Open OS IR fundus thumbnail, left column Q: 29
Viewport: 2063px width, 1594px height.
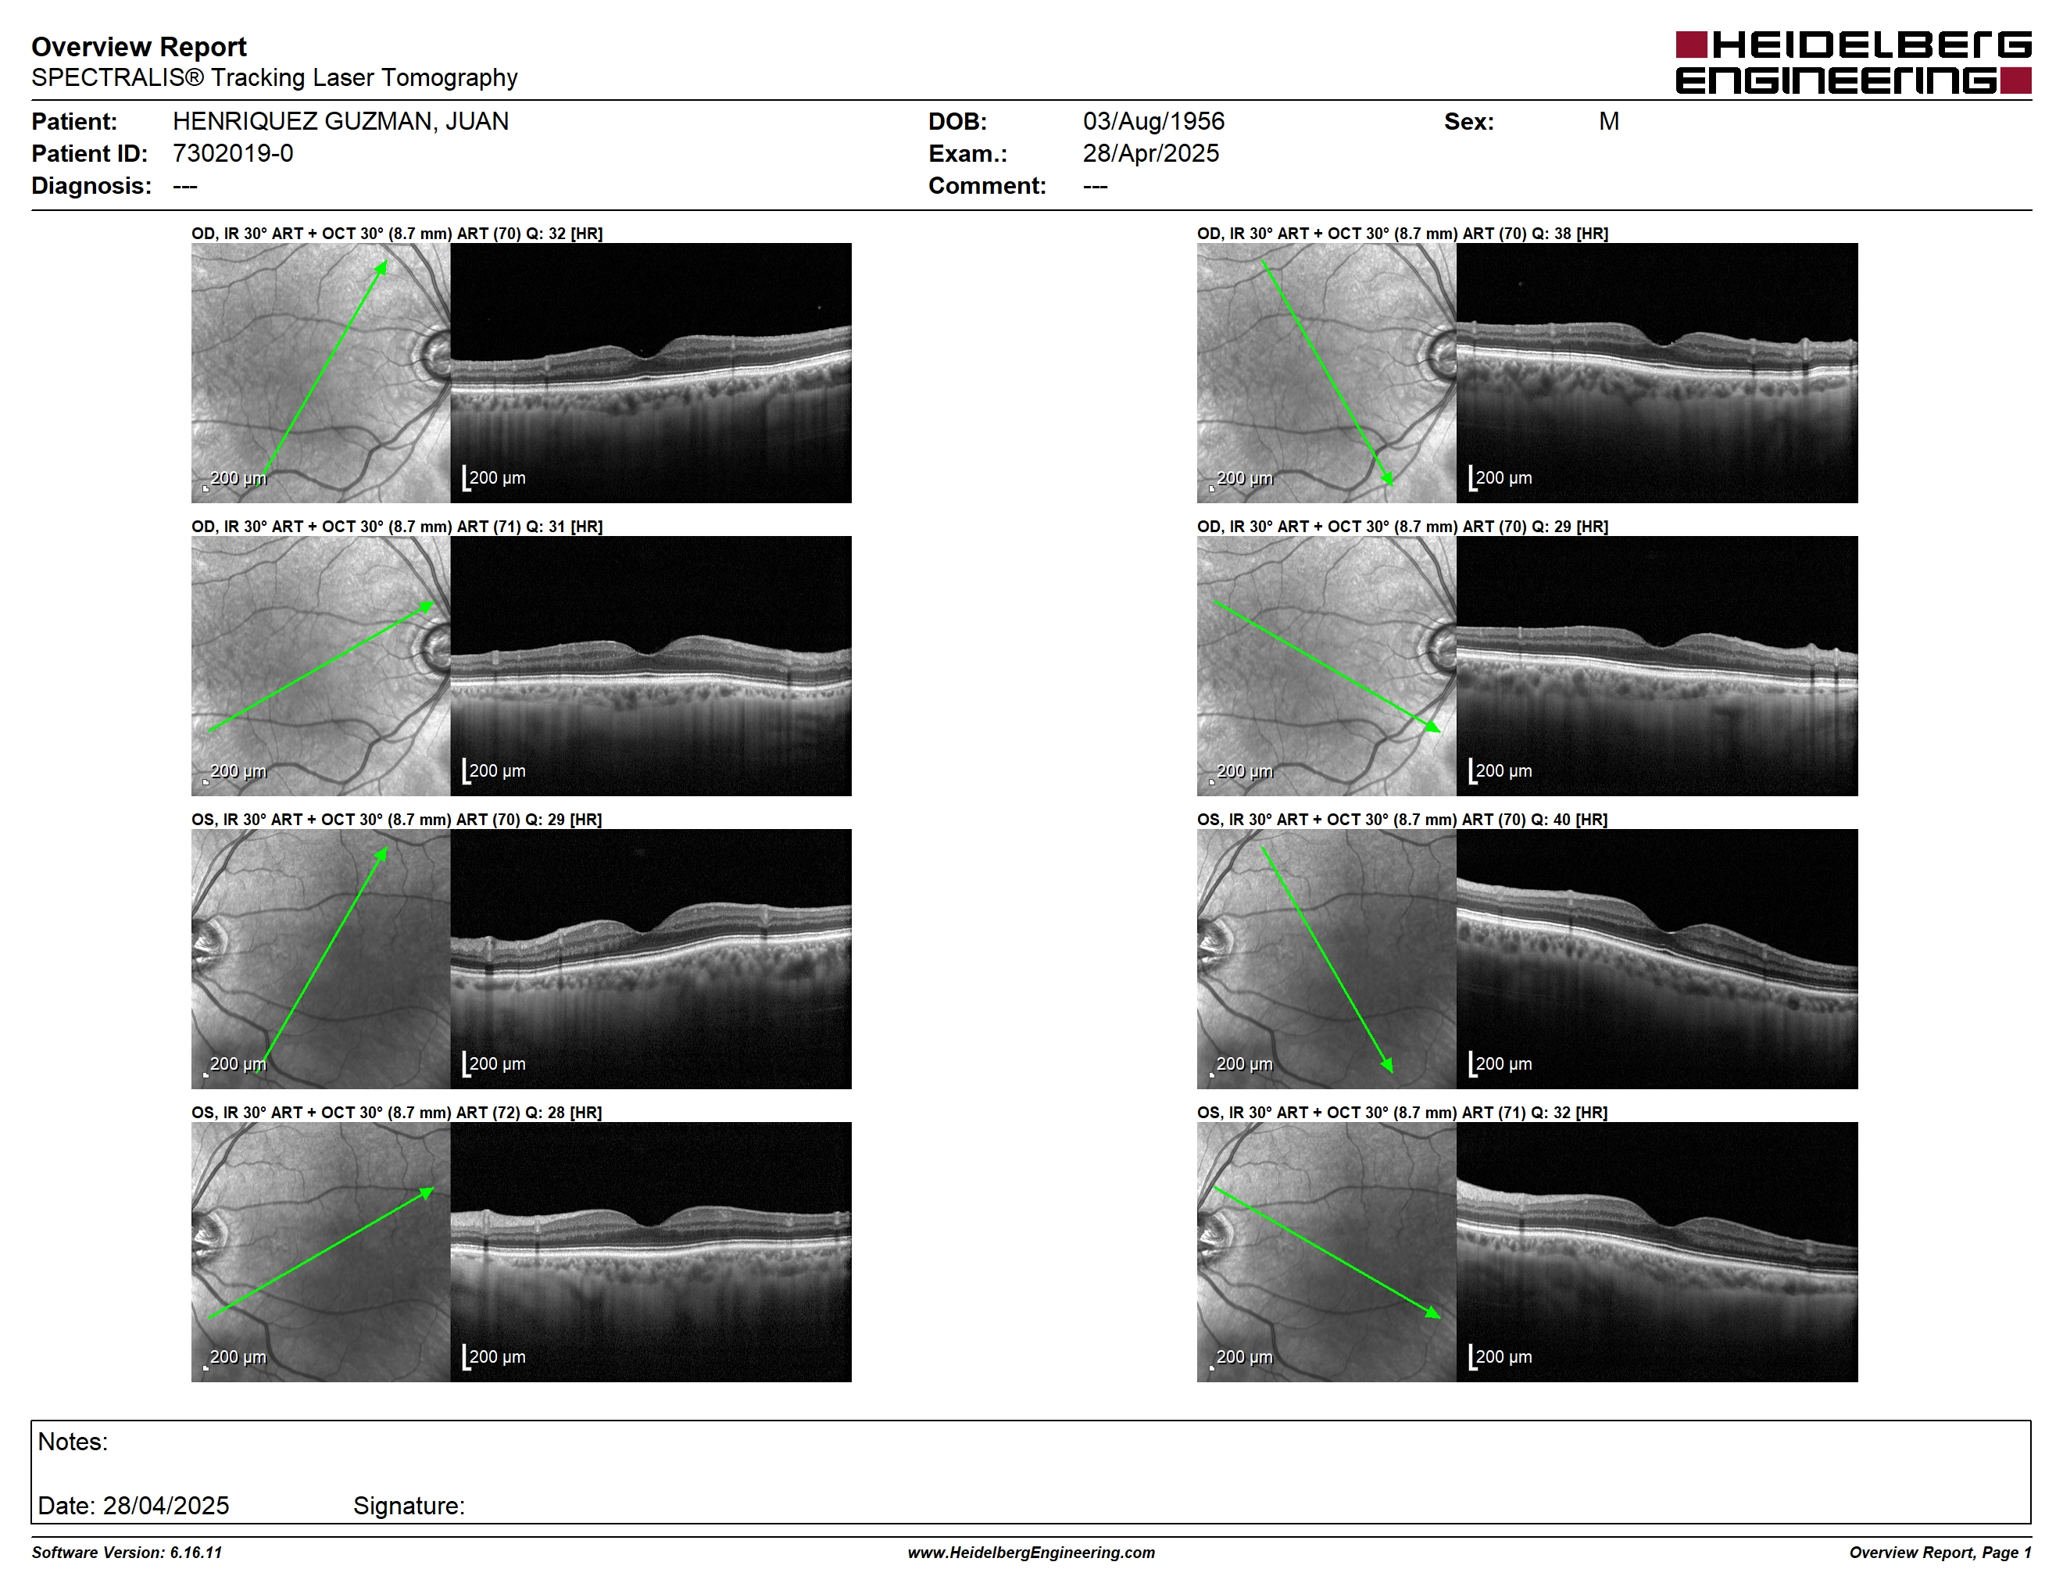[x=320, y=959]
